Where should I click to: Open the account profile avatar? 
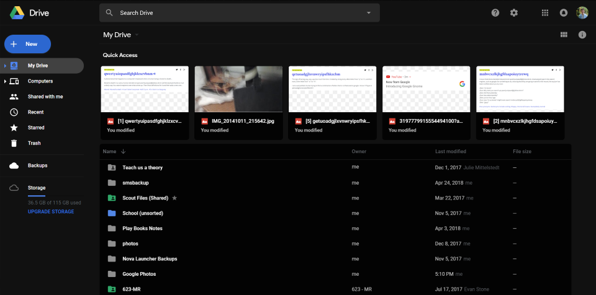click(582, 12)
